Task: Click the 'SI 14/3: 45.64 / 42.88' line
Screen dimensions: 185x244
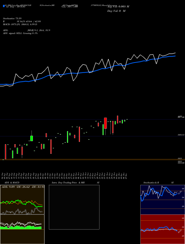Action: coord(29,21)
